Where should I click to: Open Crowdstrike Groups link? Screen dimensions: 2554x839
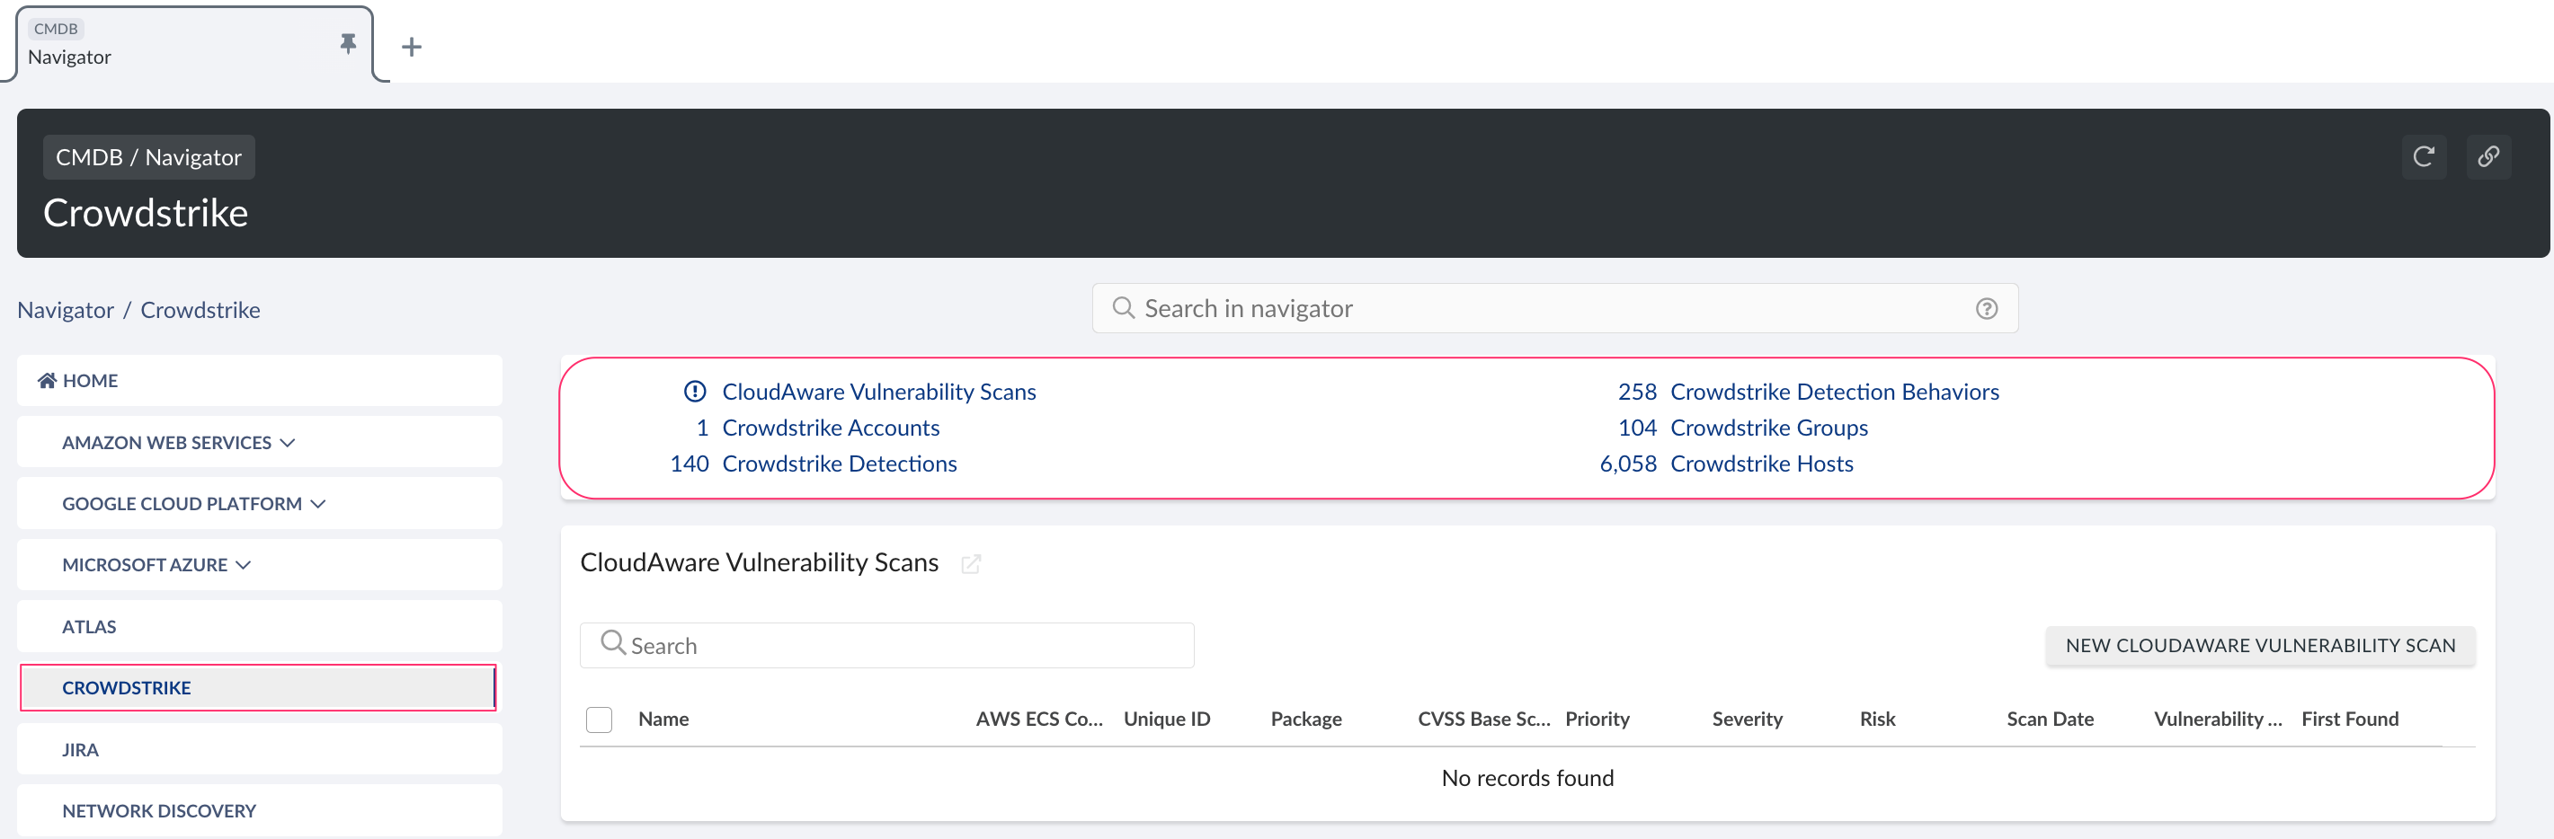1769,428
